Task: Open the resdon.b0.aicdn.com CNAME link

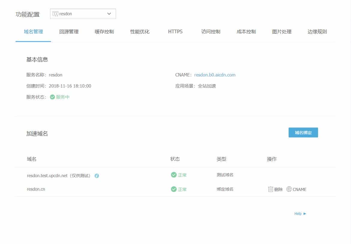Action: (x=215, y=75)
